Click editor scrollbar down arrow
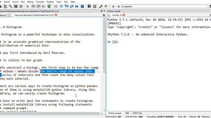The height and width of the screenshot is (118, 211). pos(104,110)
